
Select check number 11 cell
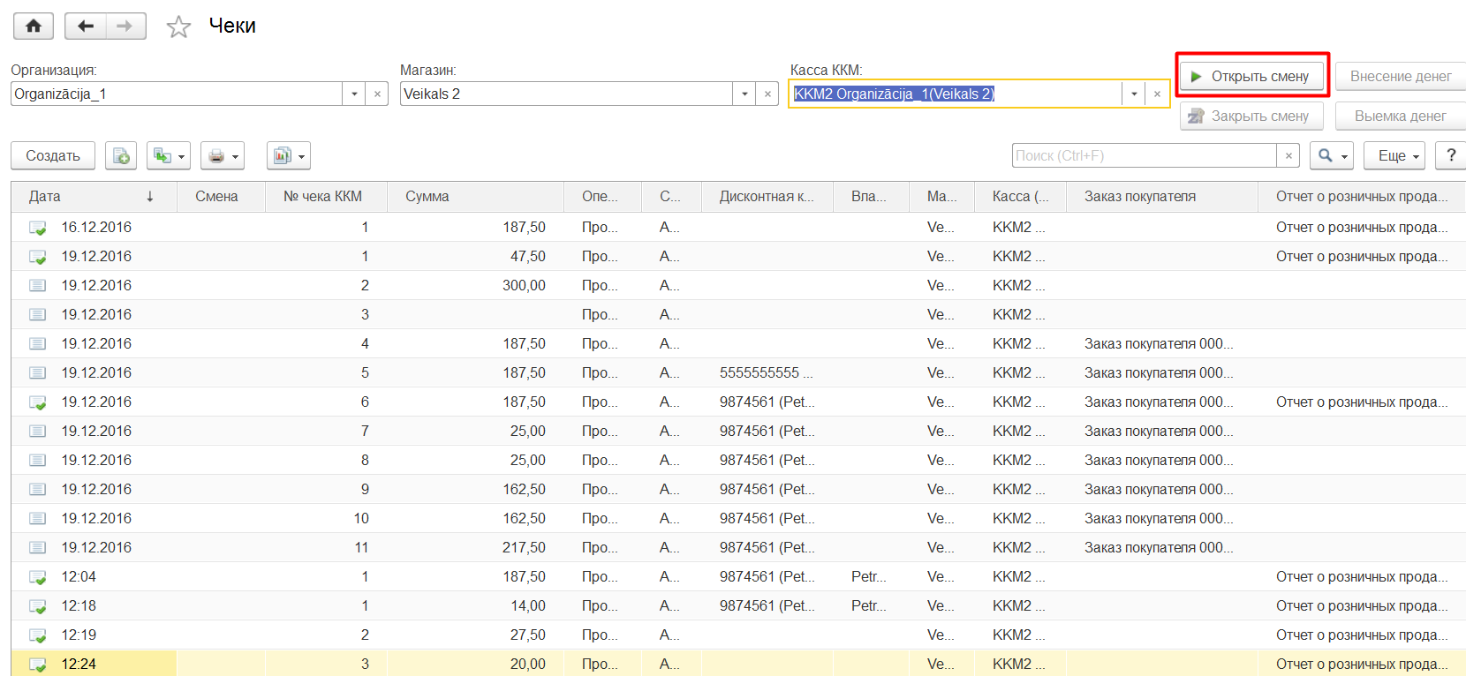click(x=326, y=548)
